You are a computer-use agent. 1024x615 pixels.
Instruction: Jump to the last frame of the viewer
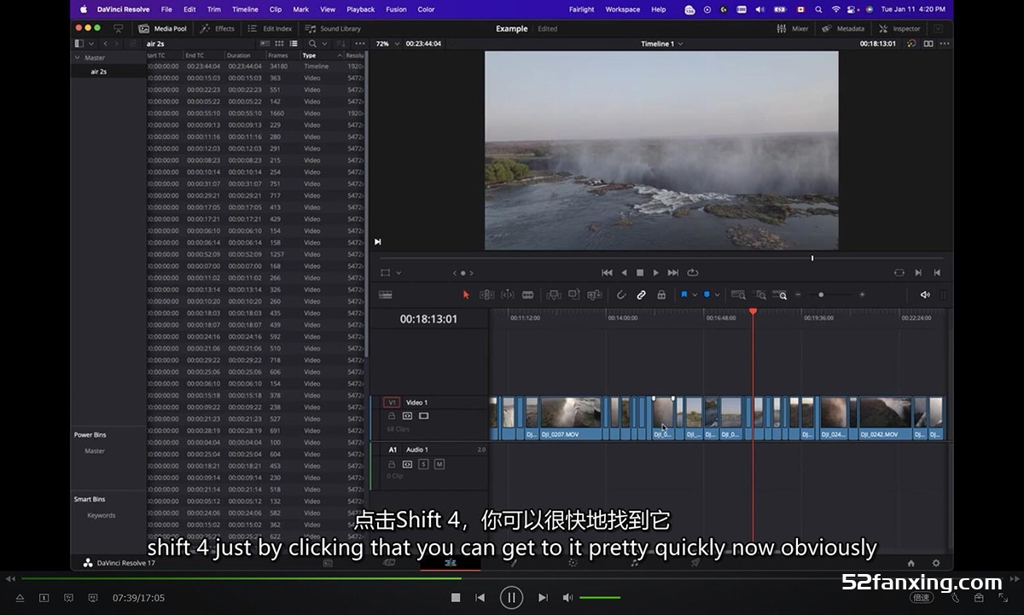[673, 273]
